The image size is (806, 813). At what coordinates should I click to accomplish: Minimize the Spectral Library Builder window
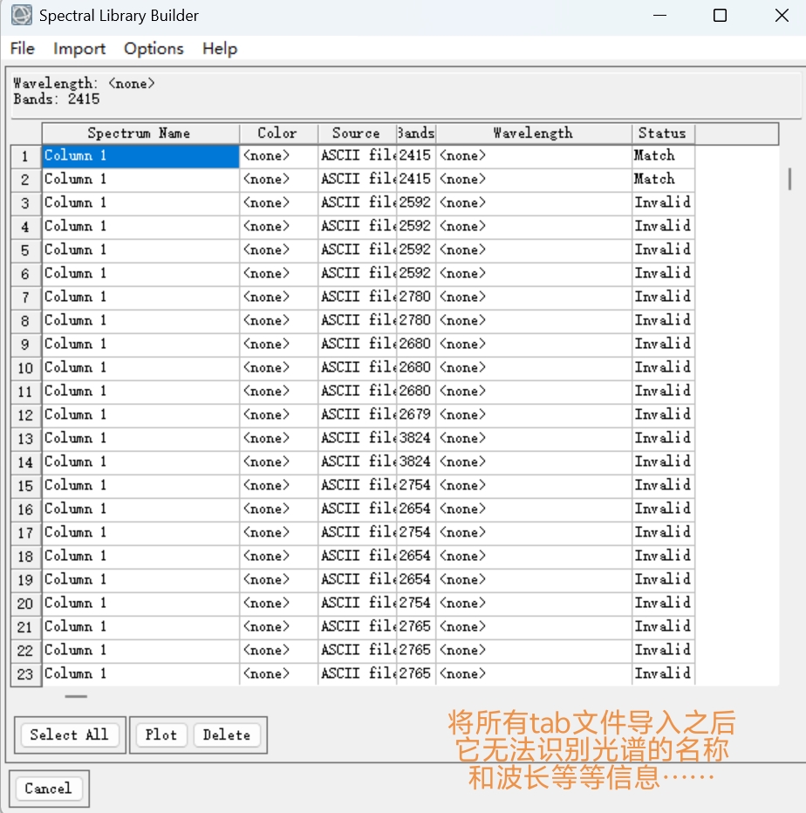(x=659, y=16)
